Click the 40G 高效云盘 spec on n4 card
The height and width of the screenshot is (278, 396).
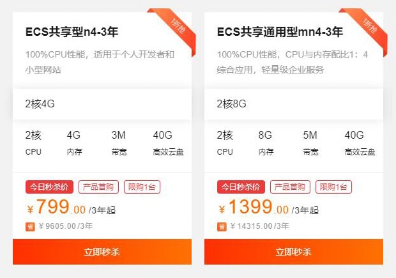168,143
